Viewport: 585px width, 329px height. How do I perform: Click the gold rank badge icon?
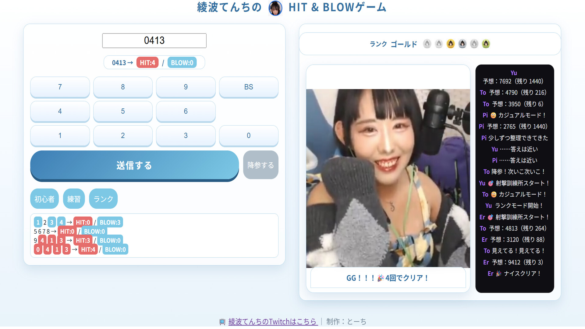[451, 43]
